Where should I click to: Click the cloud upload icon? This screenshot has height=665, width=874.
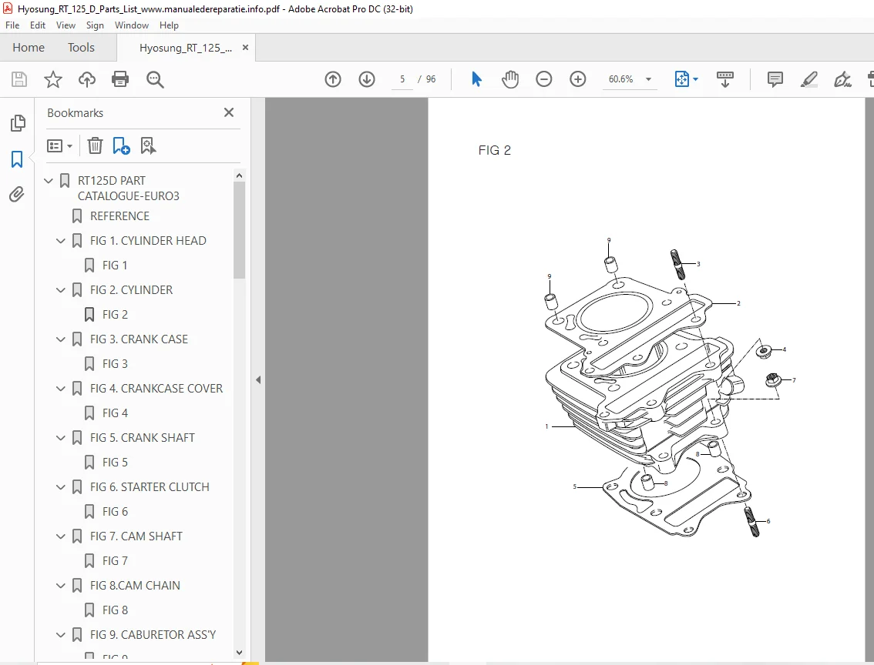coord(86,79)
